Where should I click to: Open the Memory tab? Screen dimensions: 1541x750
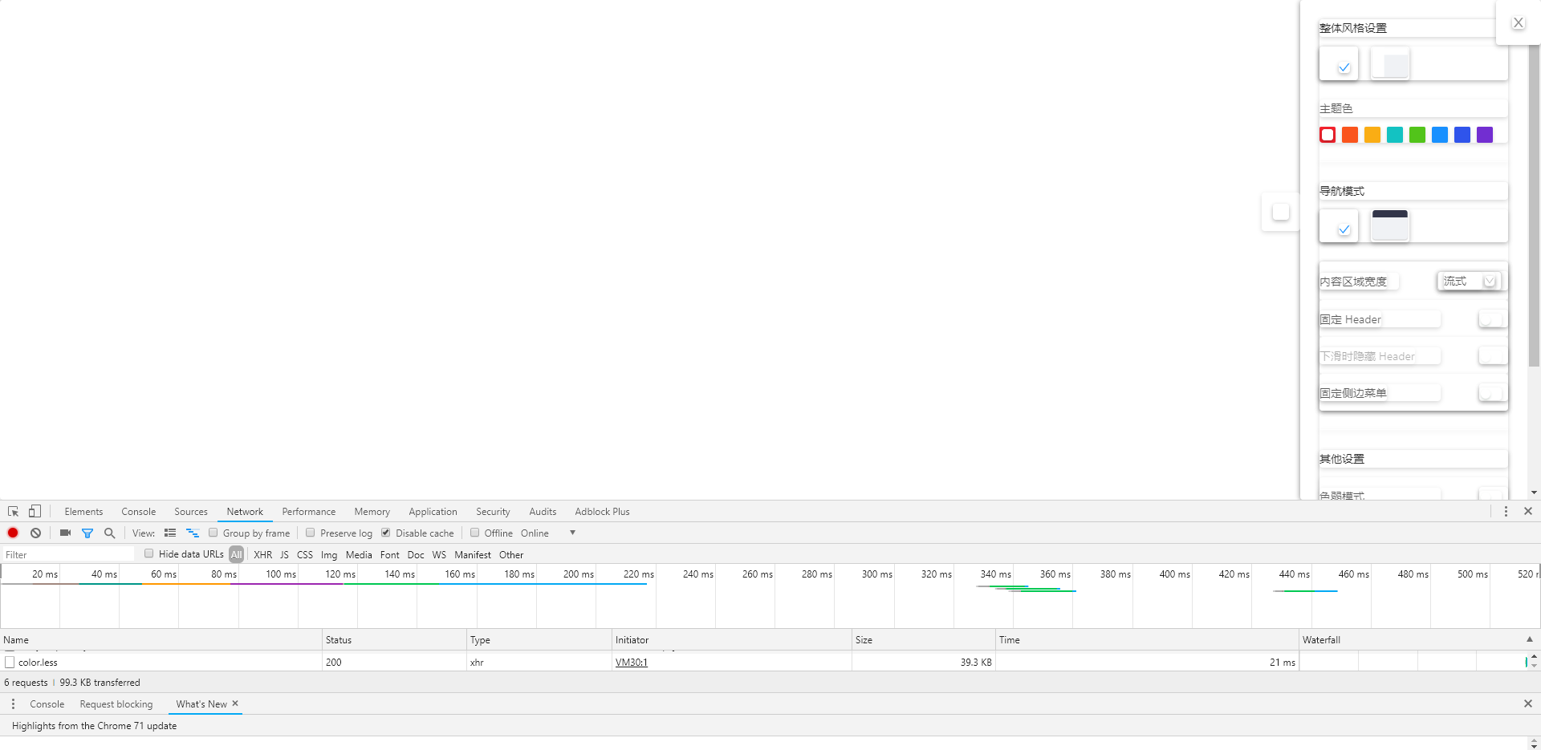click(x=372, y=511)
